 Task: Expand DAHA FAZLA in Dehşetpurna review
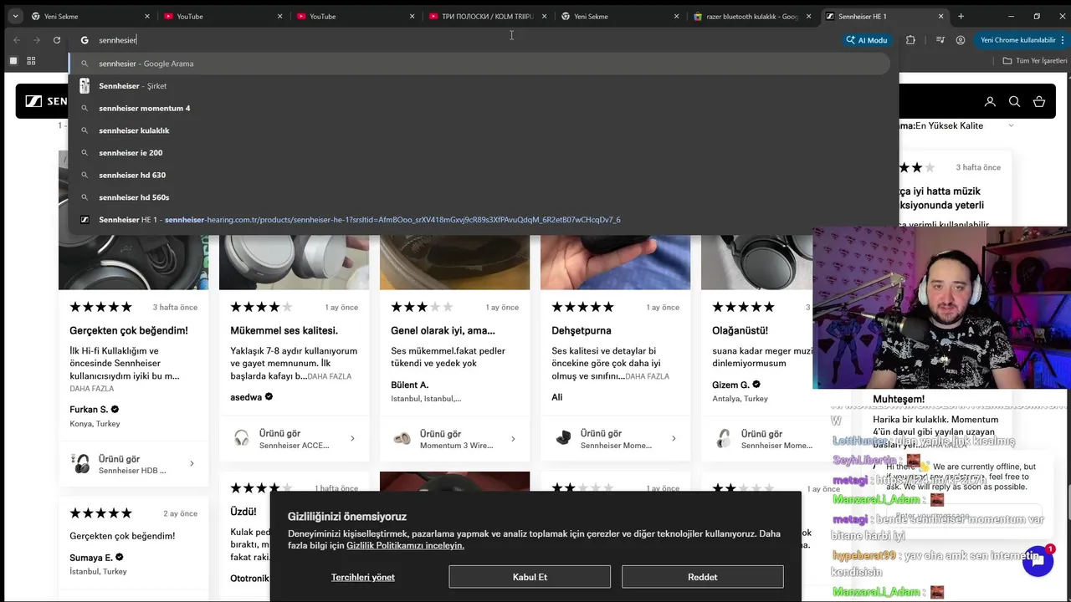(648, 376)
